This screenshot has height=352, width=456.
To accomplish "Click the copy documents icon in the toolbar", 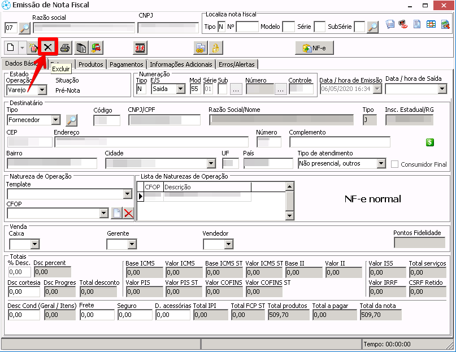I will tap(81, 47).
